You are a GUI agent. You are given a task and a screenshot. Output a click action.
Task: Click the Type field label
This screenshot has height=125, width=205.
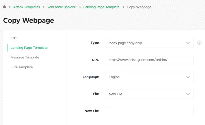(x=95, y=43)
